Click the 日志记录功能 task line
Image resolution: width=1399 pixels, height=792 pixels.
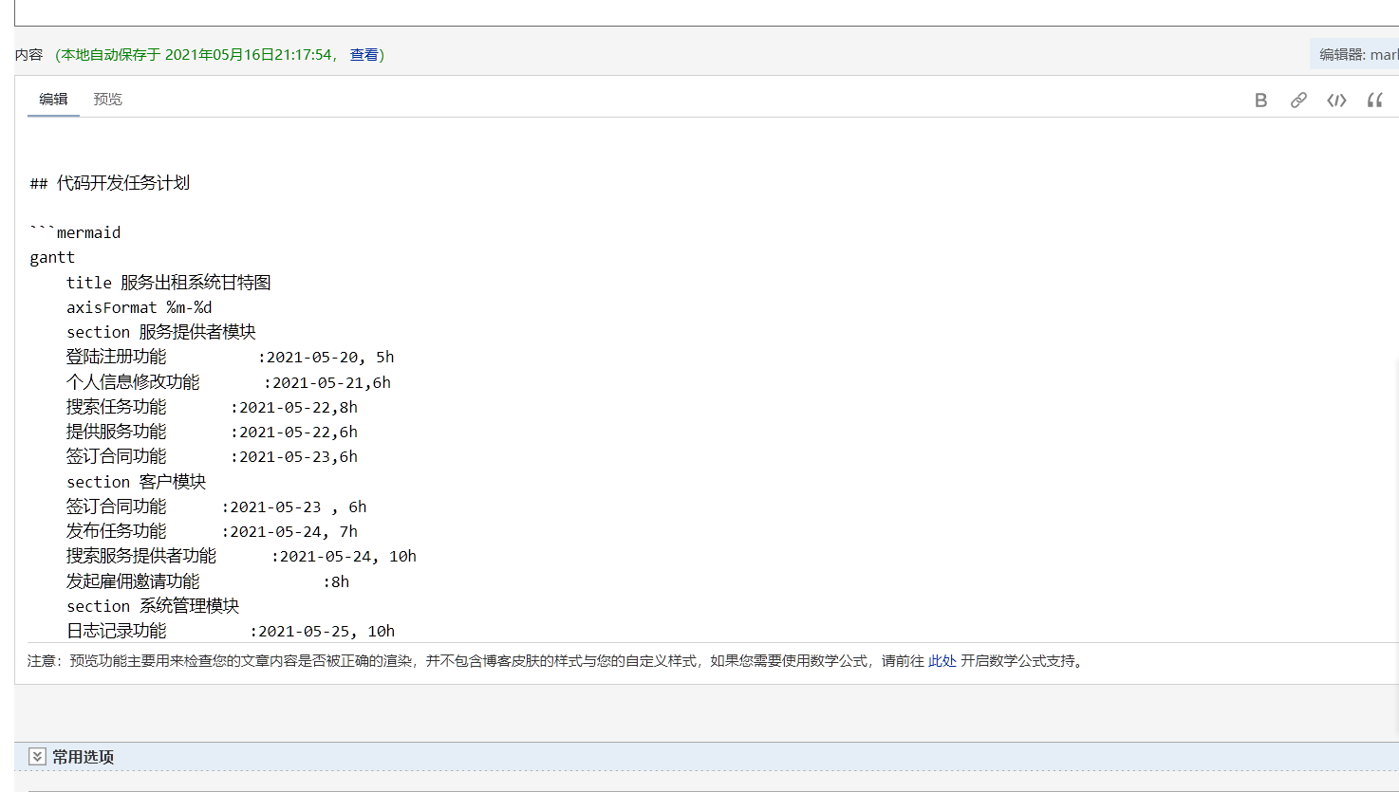click(231, 631)
